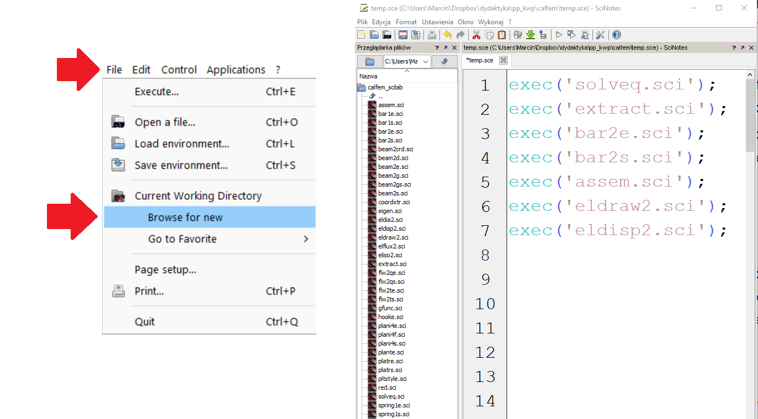Collapse the calfem_scilab folder tree node
The height and width of the screenshot is (419, 758).
point(362,87)
